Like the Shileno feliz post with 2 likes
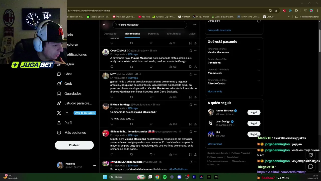 point(152,154)
